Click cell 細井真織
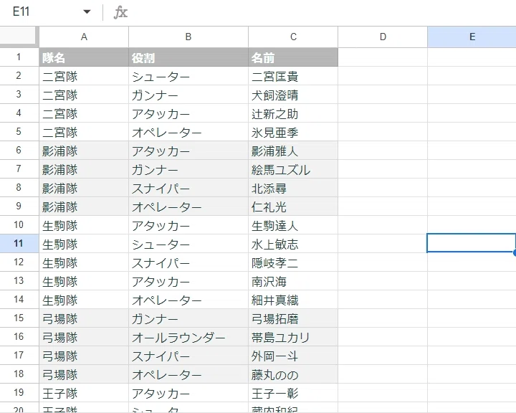The height and width of the screenshot is (413, 516). (x=293, y=300)
